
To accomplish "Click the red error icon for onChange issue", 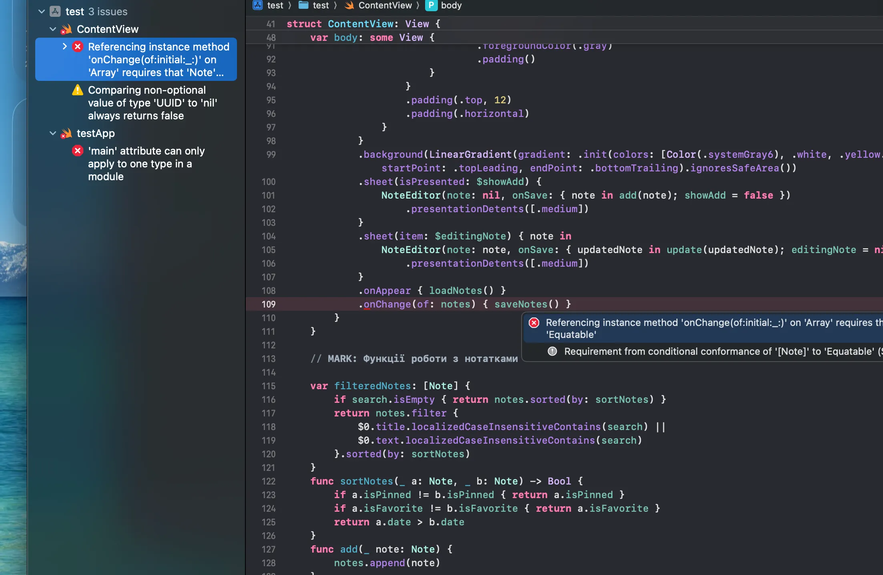I will pyautogui.click(x=78, y=47).
